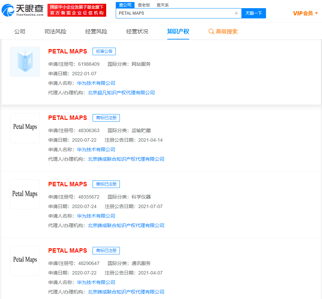
Task: Click the 查公司 highlighted tab toggle
Action: 125,5
